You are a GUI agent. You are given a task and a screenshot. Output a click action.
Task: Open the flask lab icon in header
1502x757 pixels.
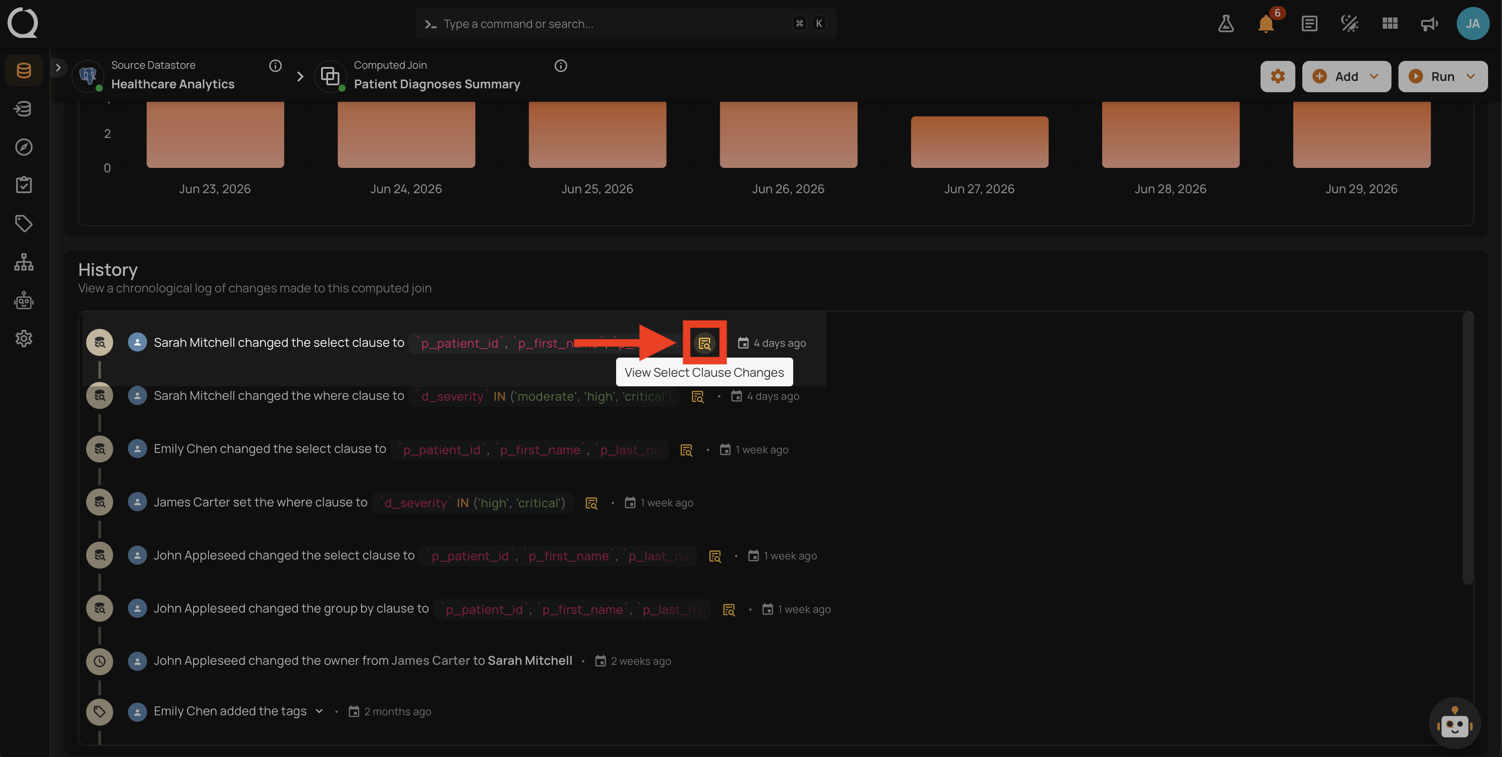tap(1226, 24)
